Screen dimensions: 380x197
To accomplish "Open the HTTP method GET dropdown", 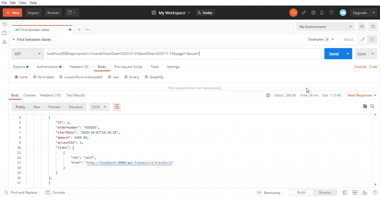I will click(28, 54).
